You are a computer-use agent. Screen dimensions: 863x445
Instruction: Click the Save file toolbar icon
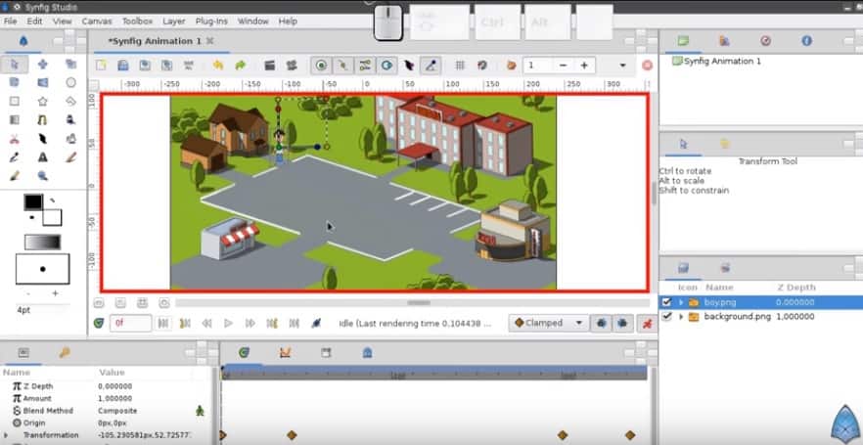coord(145,65)
